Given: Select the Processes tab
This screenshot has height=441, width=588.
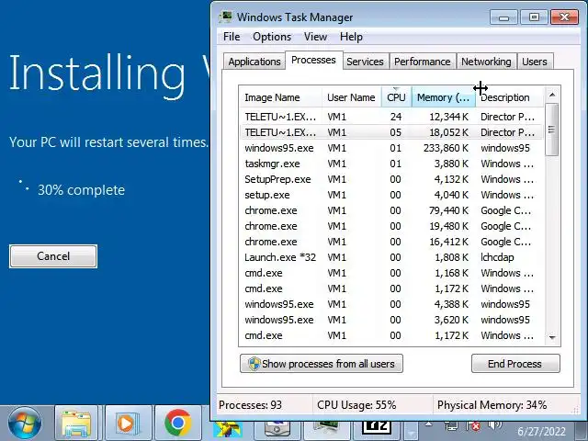Looking at the screenshot, I should (x=313, y=60).
